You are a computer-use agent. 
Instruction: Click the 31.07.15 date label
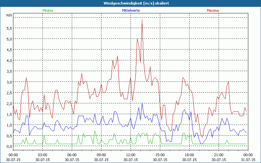(248, 160)
